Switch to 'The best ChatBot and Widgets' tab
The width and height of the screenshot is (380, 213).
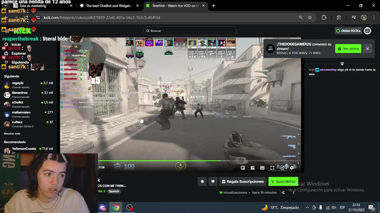(x=108, y=6)
